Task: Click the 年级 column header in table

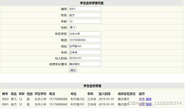Action: pos(90,94)
